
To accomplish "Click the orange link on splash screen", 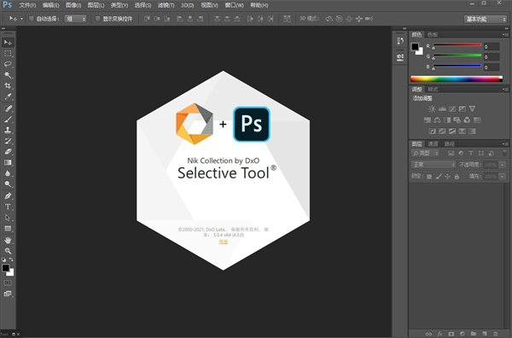I will coord(224,242).
